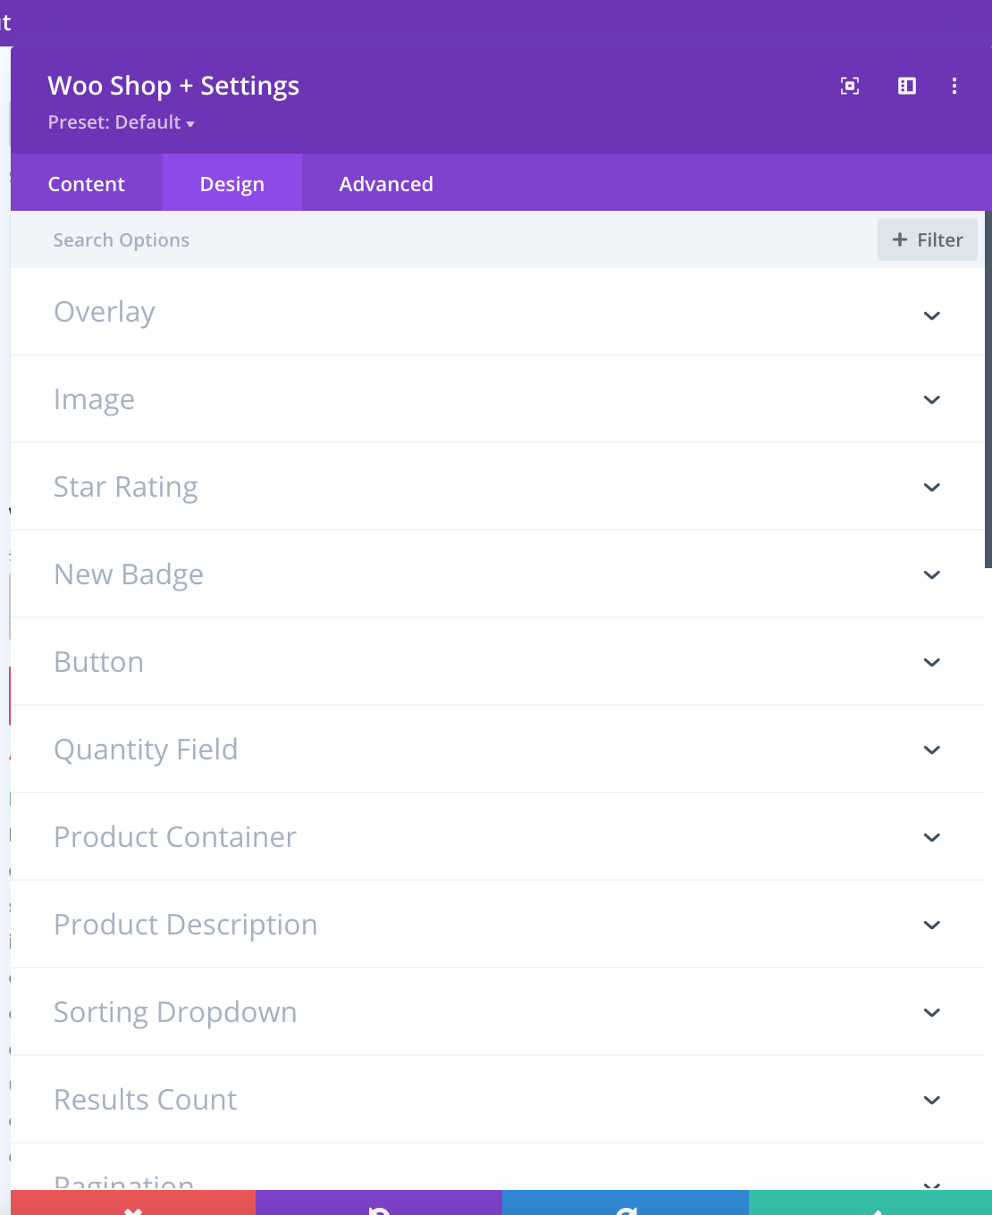
Task: Click into the Search Options field
Action: click(444, 239)
